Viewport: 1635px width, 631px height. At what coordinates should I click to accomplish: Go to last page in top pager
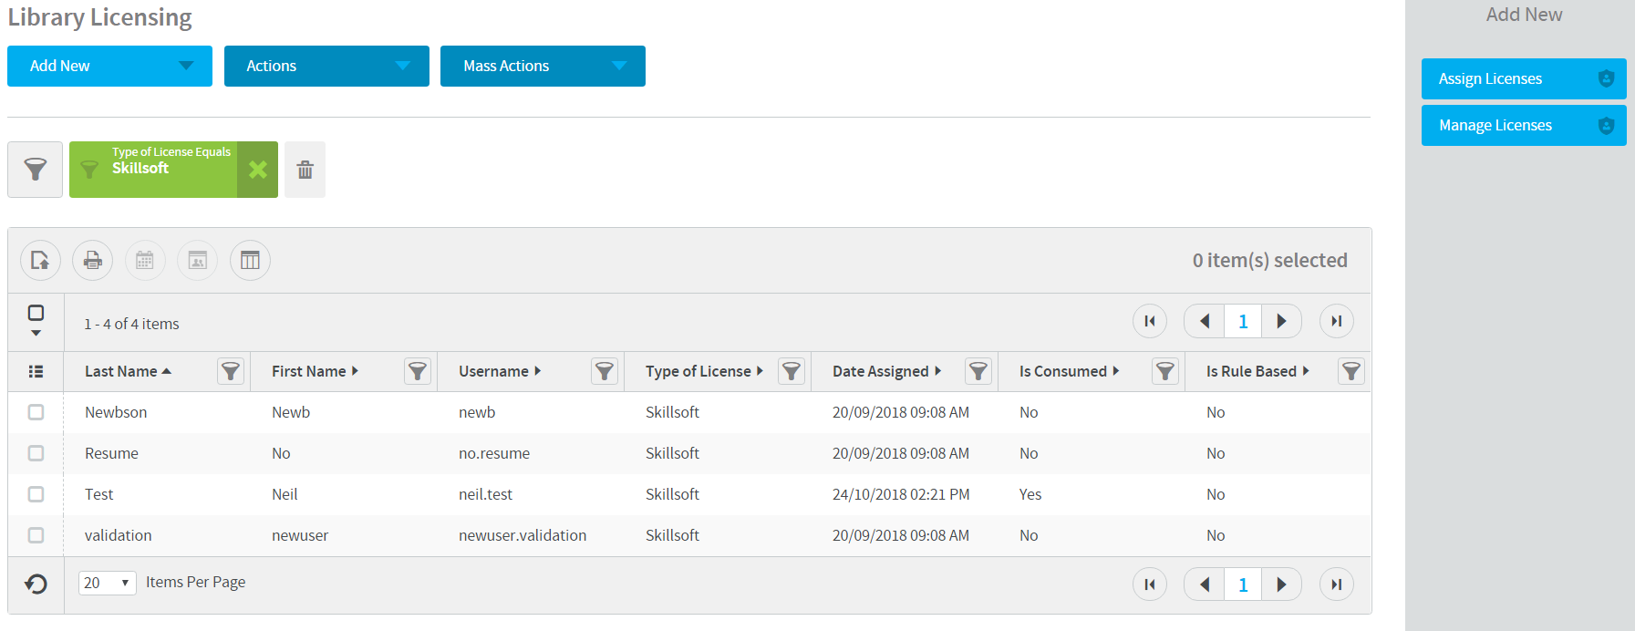click(1337, 321)
